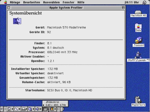This screenshot has height=112, width=150.
Task: Click the 20:11 Uhr menu bar clock
Action: point(132,2)
